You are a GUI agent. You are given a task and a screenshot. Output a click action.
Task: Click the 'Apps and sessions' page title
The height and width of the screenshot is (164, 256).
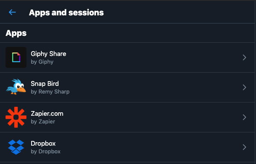click(x=66, y=12)
